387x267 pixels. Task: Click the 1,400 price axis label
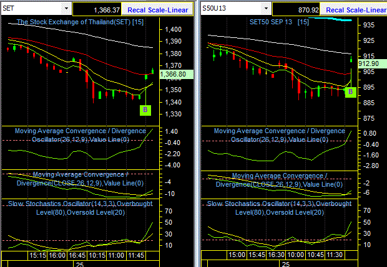174,29
